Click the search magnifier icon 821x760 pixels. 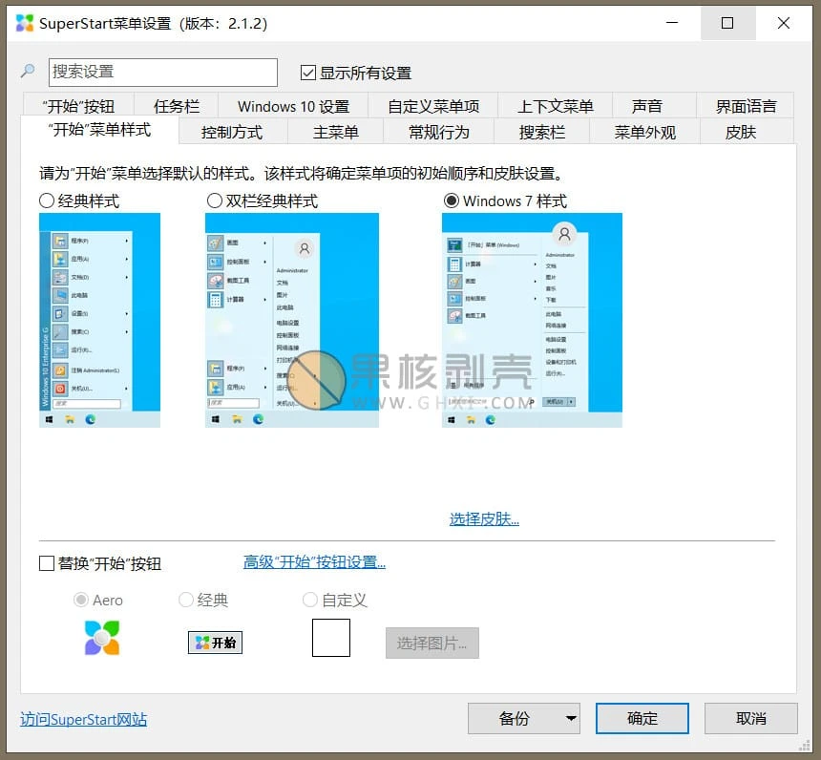pyautogui.click(x=28, y=71)
